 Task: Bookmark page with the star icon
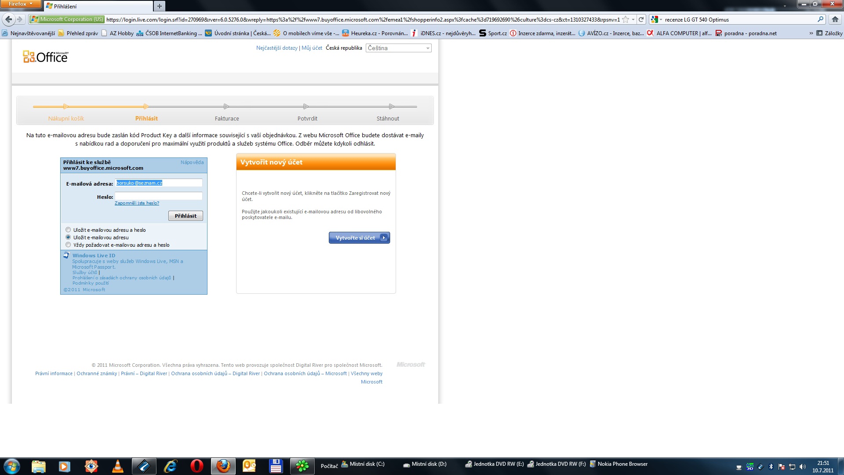point(625,19)
